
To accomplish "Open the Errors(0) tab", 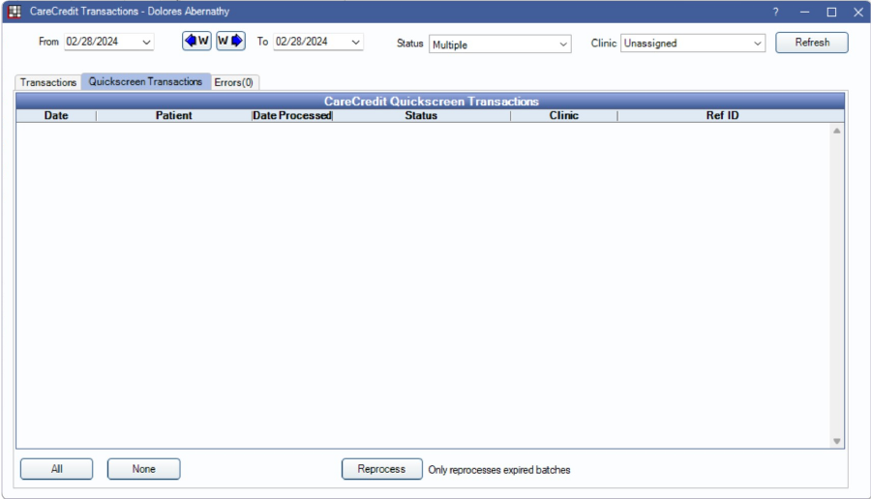I will 234,82.
